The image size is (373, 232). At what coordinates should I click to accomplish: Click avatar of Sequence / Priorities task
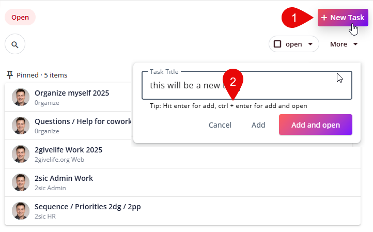[x=21, y=211]
